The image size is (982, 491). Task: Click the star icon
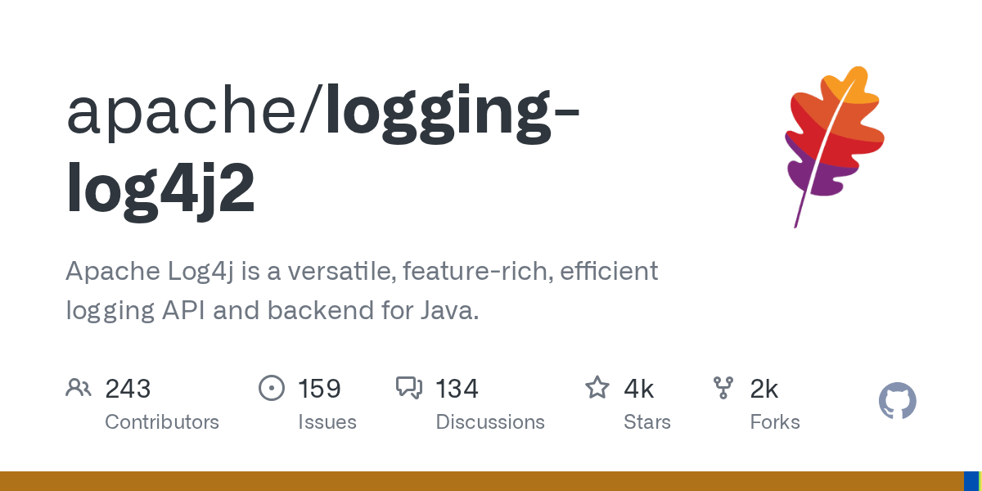[x=597, y=388]
